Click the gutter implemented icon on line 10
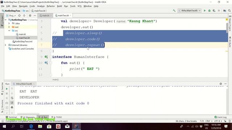 [46, 63]
